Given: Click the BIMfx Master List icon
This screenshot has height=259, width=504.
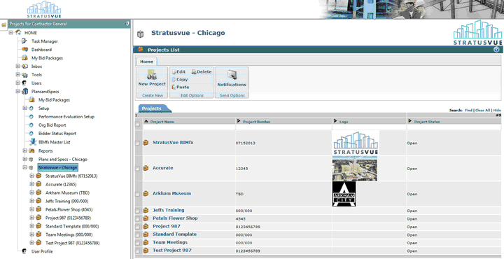Looking at the screenshot, I should (x=33, y=141).
